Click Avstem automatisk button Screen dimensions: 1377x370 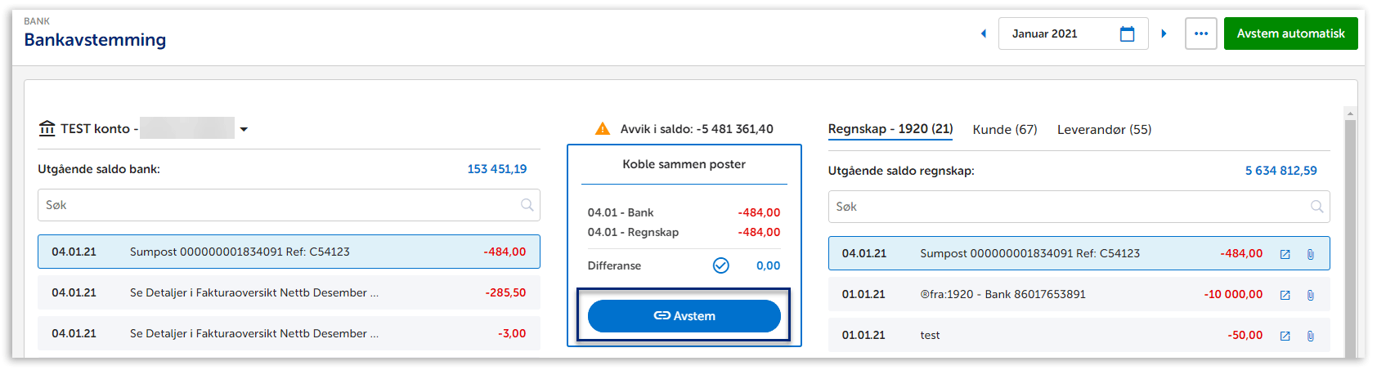pyautogui.click(x=1290, y=33)
